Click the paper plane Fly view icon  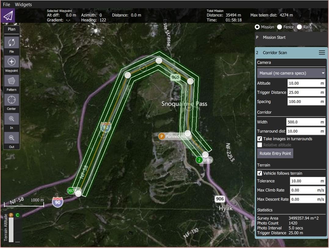coord(8,16)
